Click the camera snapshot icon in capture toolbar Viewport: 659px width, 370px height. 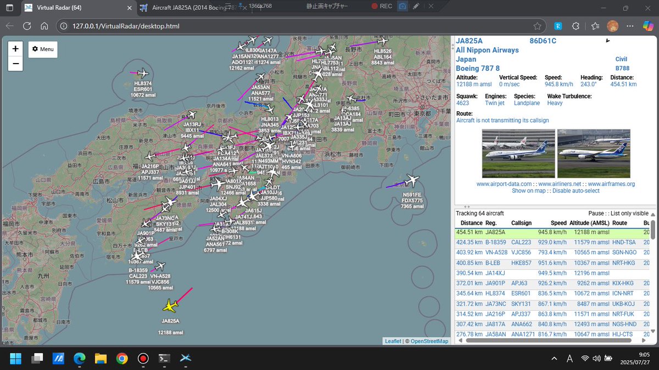point(403,6)
